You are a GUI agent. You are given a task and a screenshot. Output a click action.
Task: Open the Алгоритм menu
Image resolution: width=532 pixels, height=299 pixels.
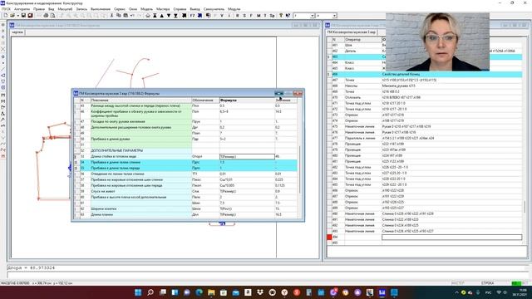22,9
